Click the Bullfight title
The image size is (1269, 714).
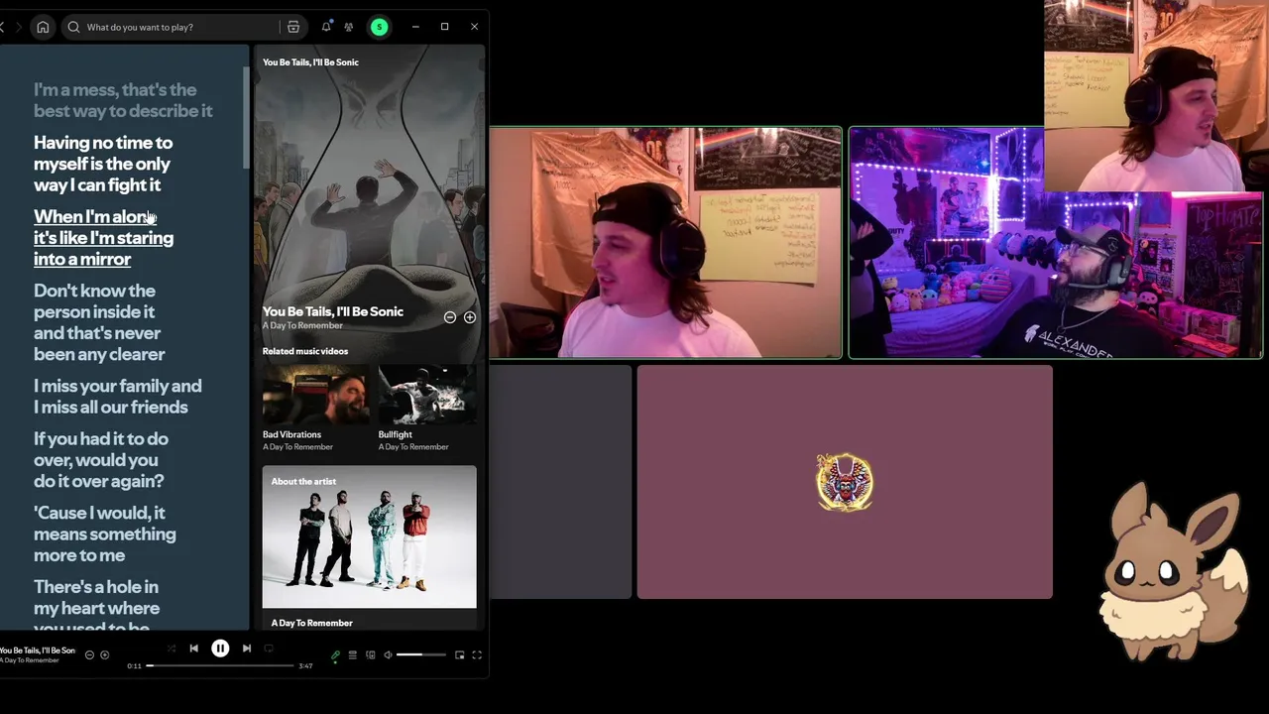tap(395, 434)
